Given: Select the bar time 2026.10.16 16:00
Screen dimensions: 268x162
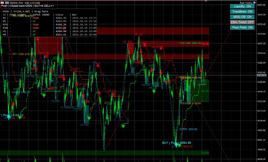Looking at the screenshot, I should 84,35.
